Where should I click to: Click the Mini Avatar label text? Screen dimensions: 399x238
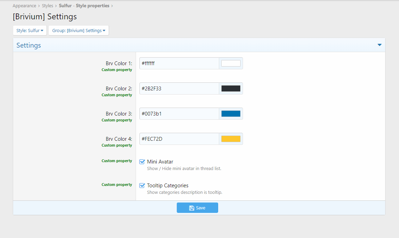coord(160,162)
